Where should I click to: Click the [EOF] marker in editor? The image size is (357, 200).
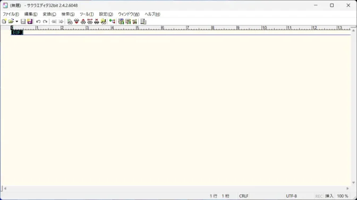tap(17, 32)
